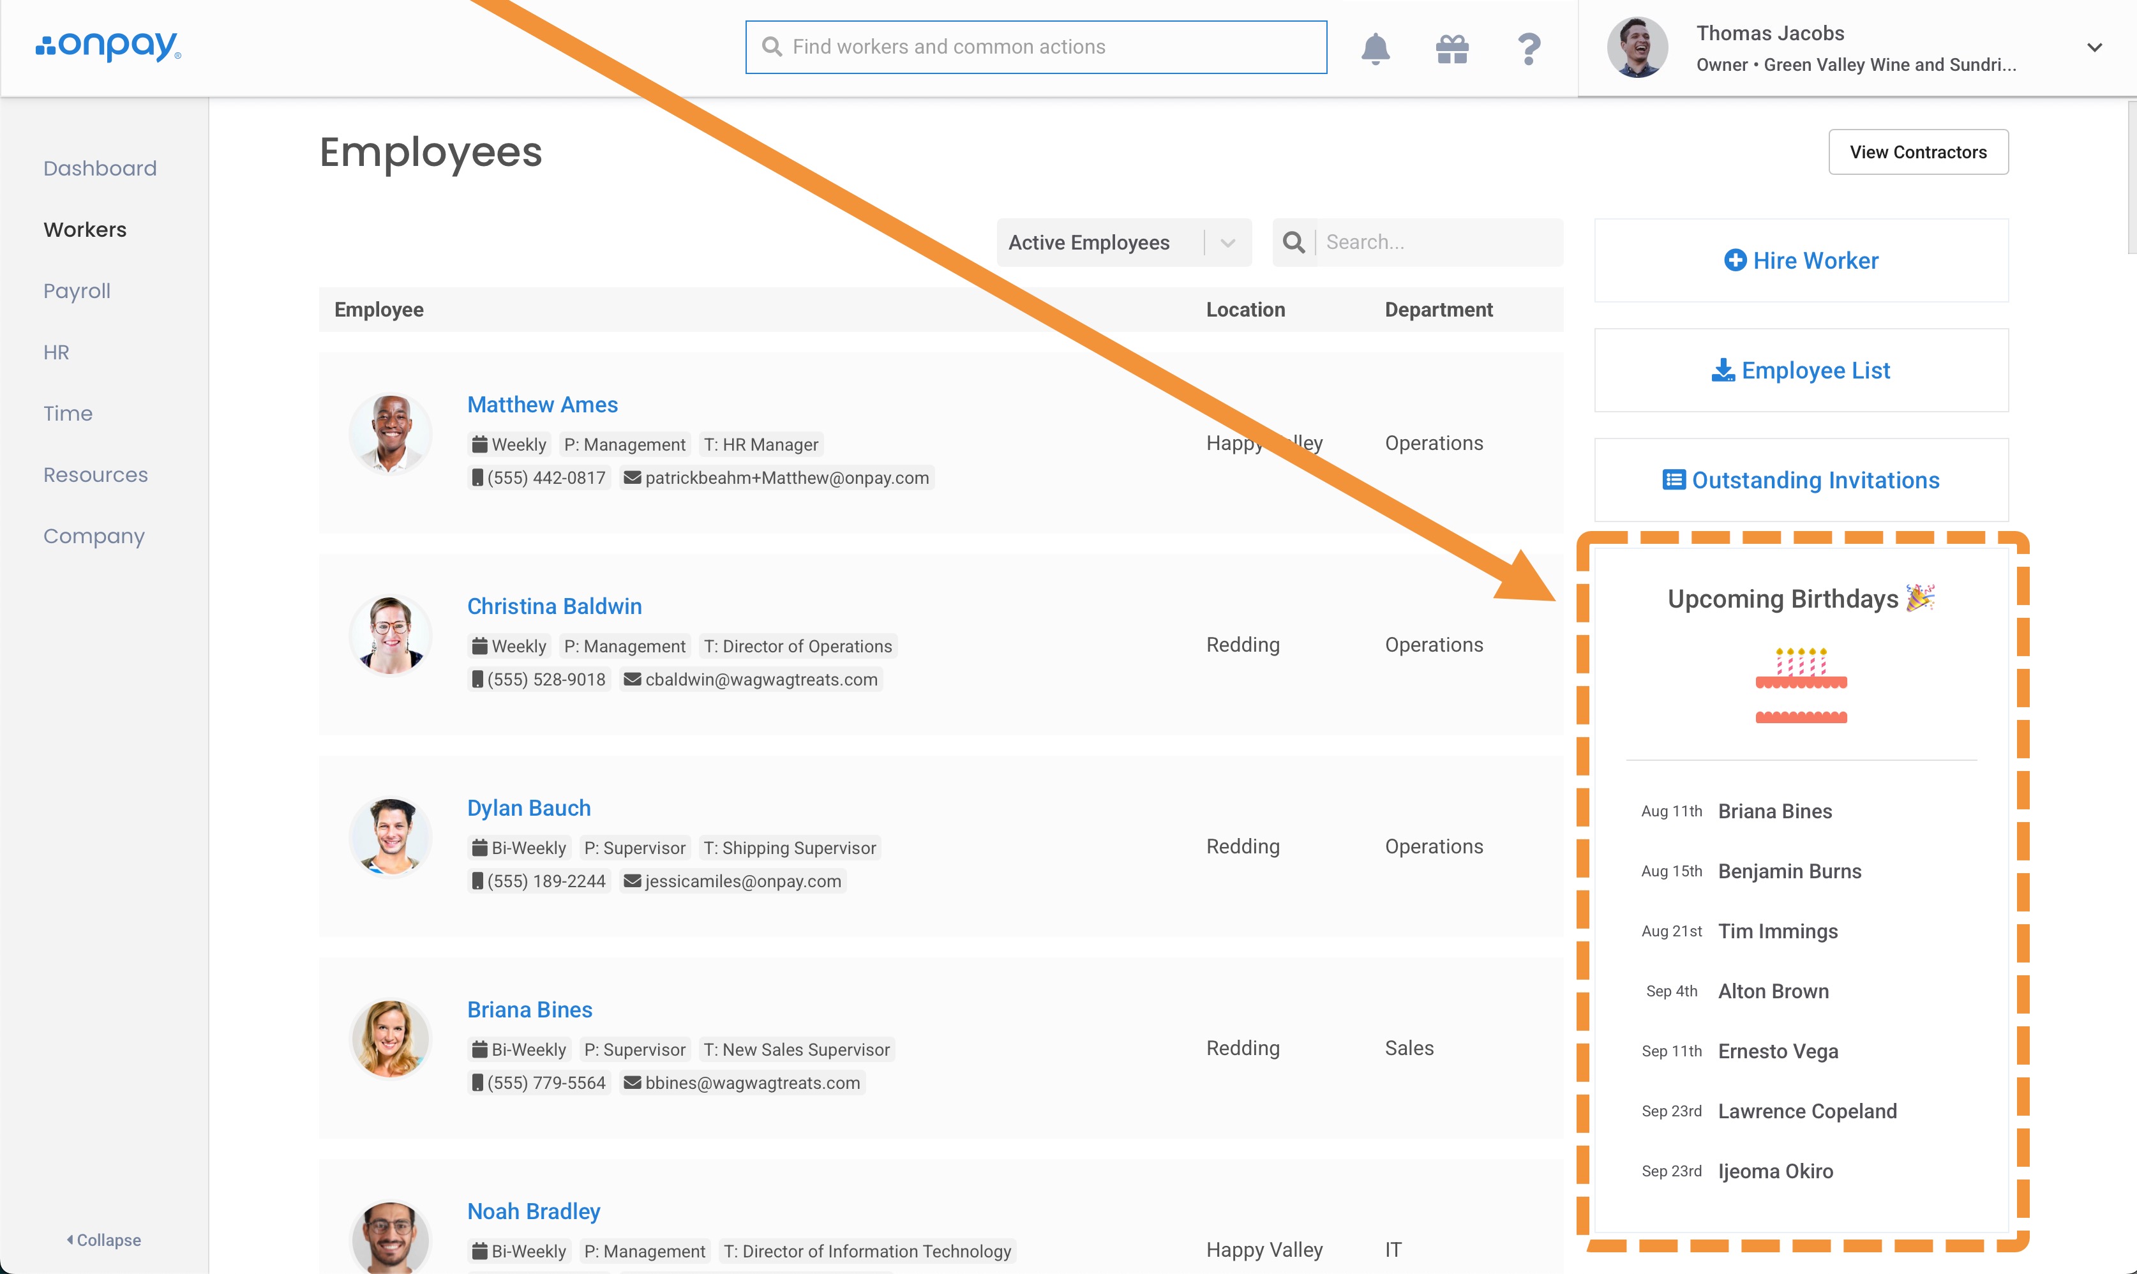
Task: Open Christina Baldwin's employee profile link
Action: [x=555, y=606]
